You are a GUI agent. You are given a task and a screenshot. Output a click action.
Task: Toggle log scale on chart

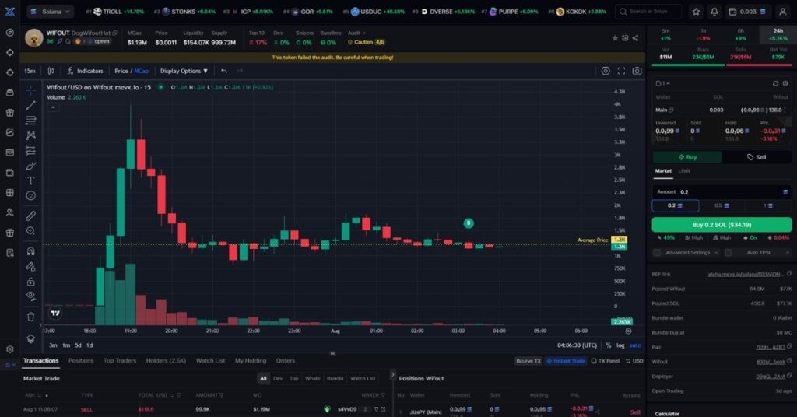pos(620,345)
